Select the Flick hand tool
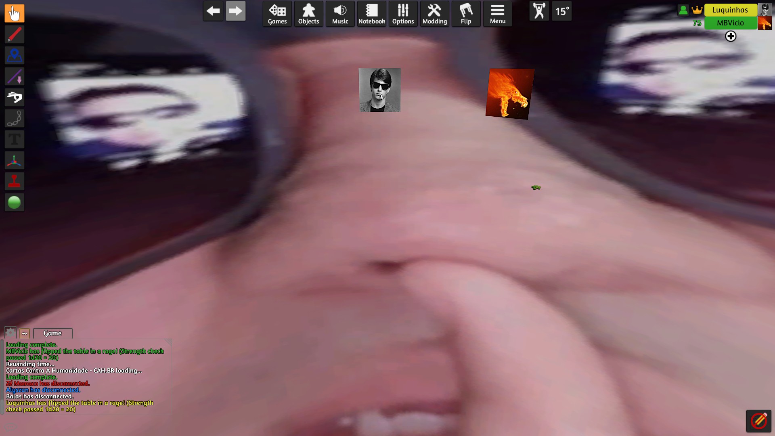The image size is (775, 436). coord(14,97)
